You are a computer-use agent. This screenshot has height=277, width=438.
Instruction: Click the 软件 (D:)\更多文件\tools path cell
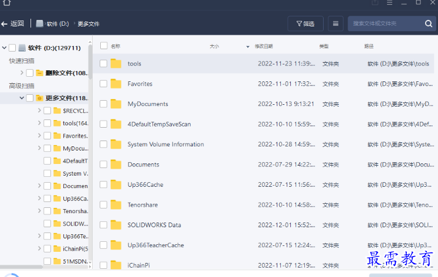click(398, 64)
